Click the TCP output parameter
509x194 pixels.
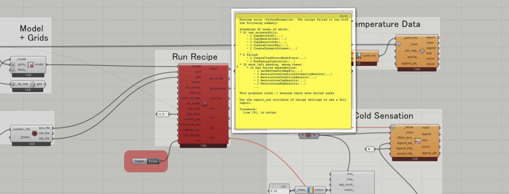[x=212, y=118]
